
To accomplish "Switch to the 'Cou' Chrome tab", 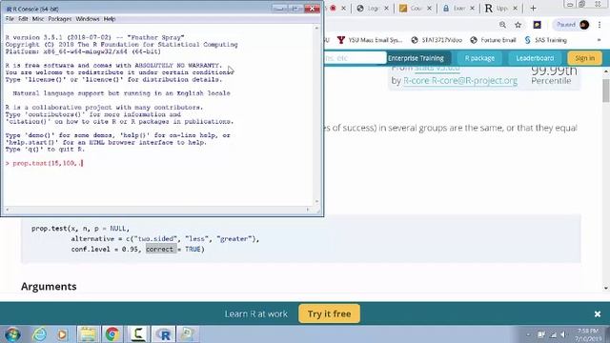I will [411, 9].
